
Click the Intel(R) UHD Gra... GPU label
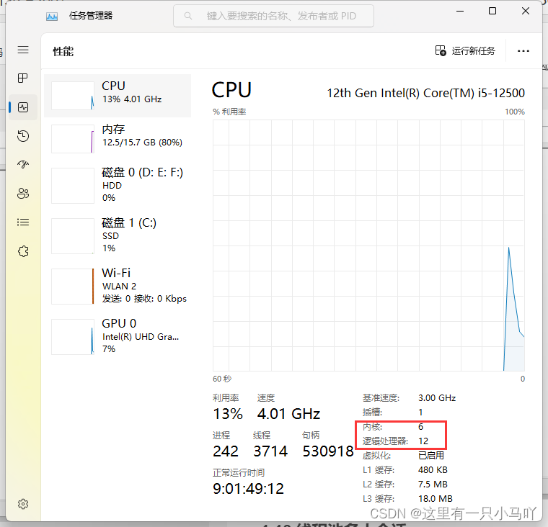click(x=141, y=337)
